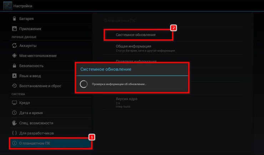Click the Системное обновление dialog title

click(106, 69)
